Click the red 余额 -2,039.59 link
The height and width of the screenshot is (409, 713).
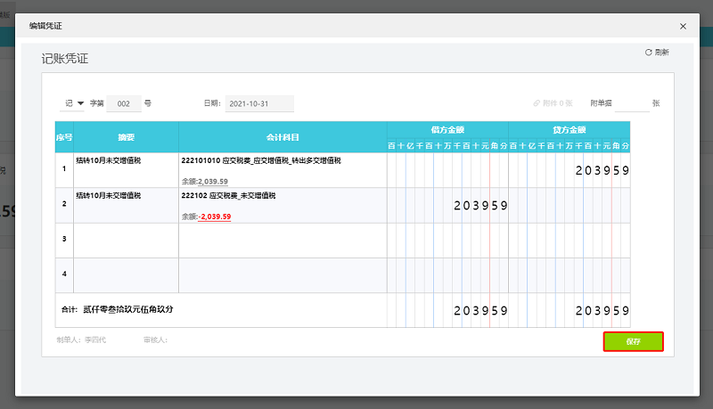214,217
